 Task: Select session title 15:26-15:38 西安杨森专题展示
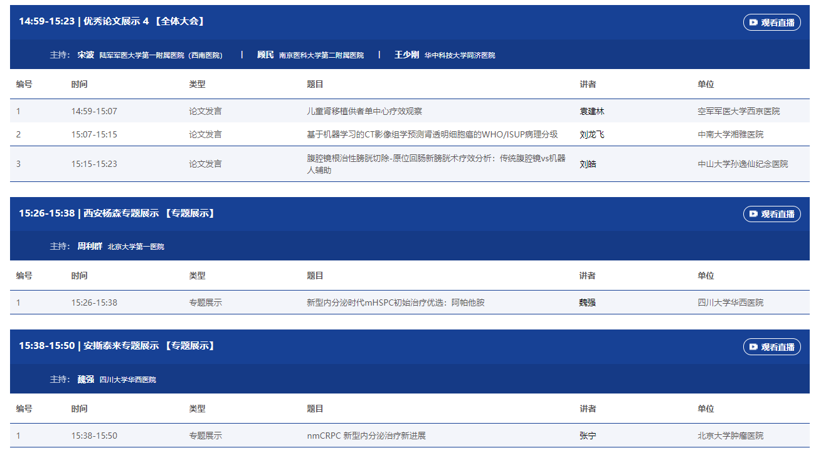(x=117, y=213)
